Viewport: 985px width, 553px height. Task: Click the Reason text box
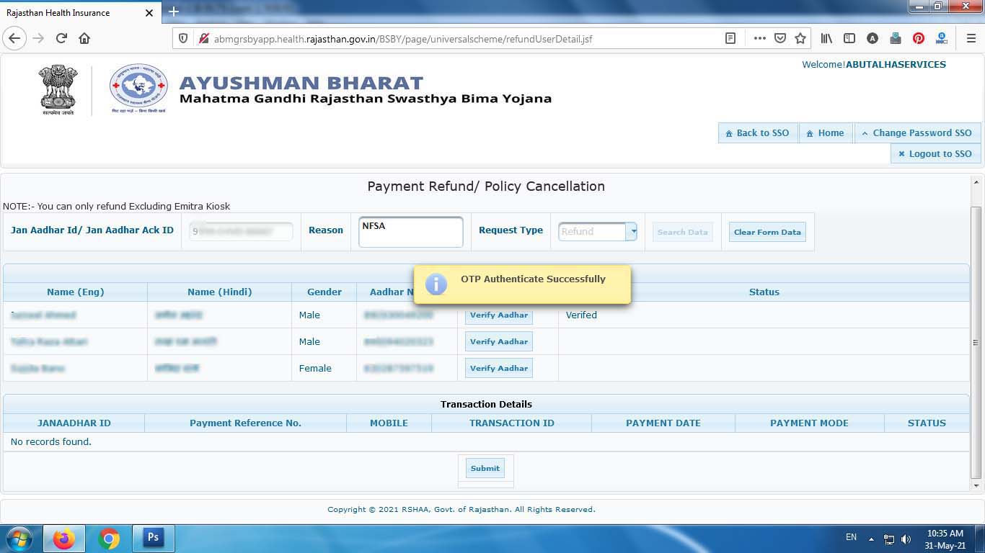coord(410,232)
